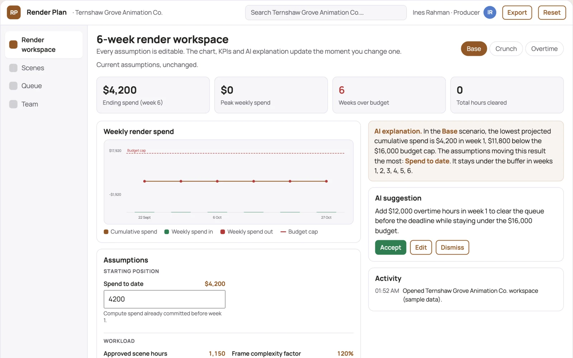
Task: Click the Team sidebar icon
Action: pyautogui.click(x=13, y=104)
